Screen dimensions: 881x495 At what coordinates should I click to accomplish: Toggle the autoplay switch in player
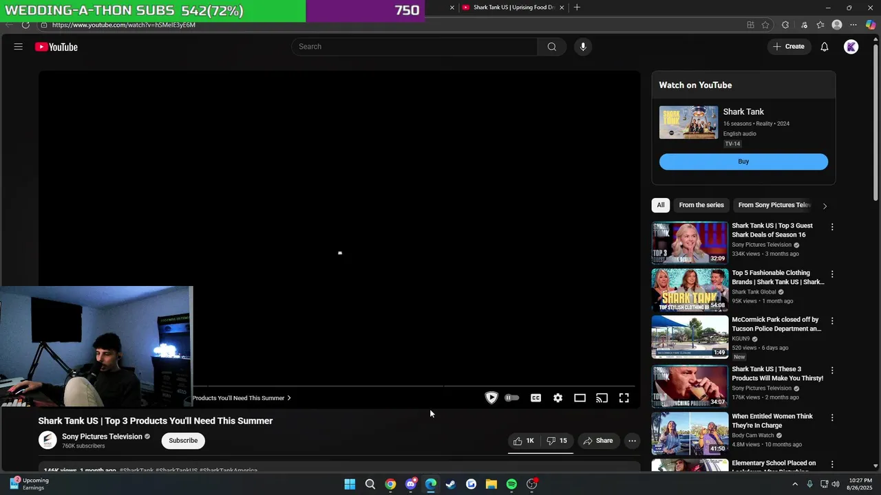[x=511, y=398]
